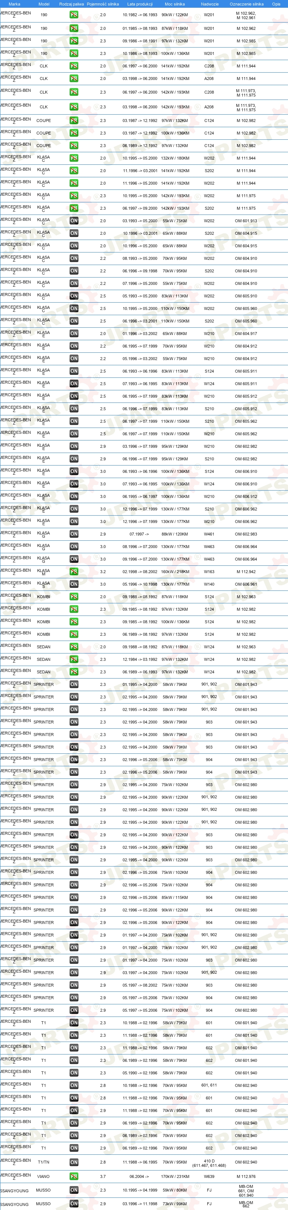The width and height of the screenshot is (288, 1210).
Task: Select production years cell 10.1982 -> 06.1993
Action: point(140,15)
